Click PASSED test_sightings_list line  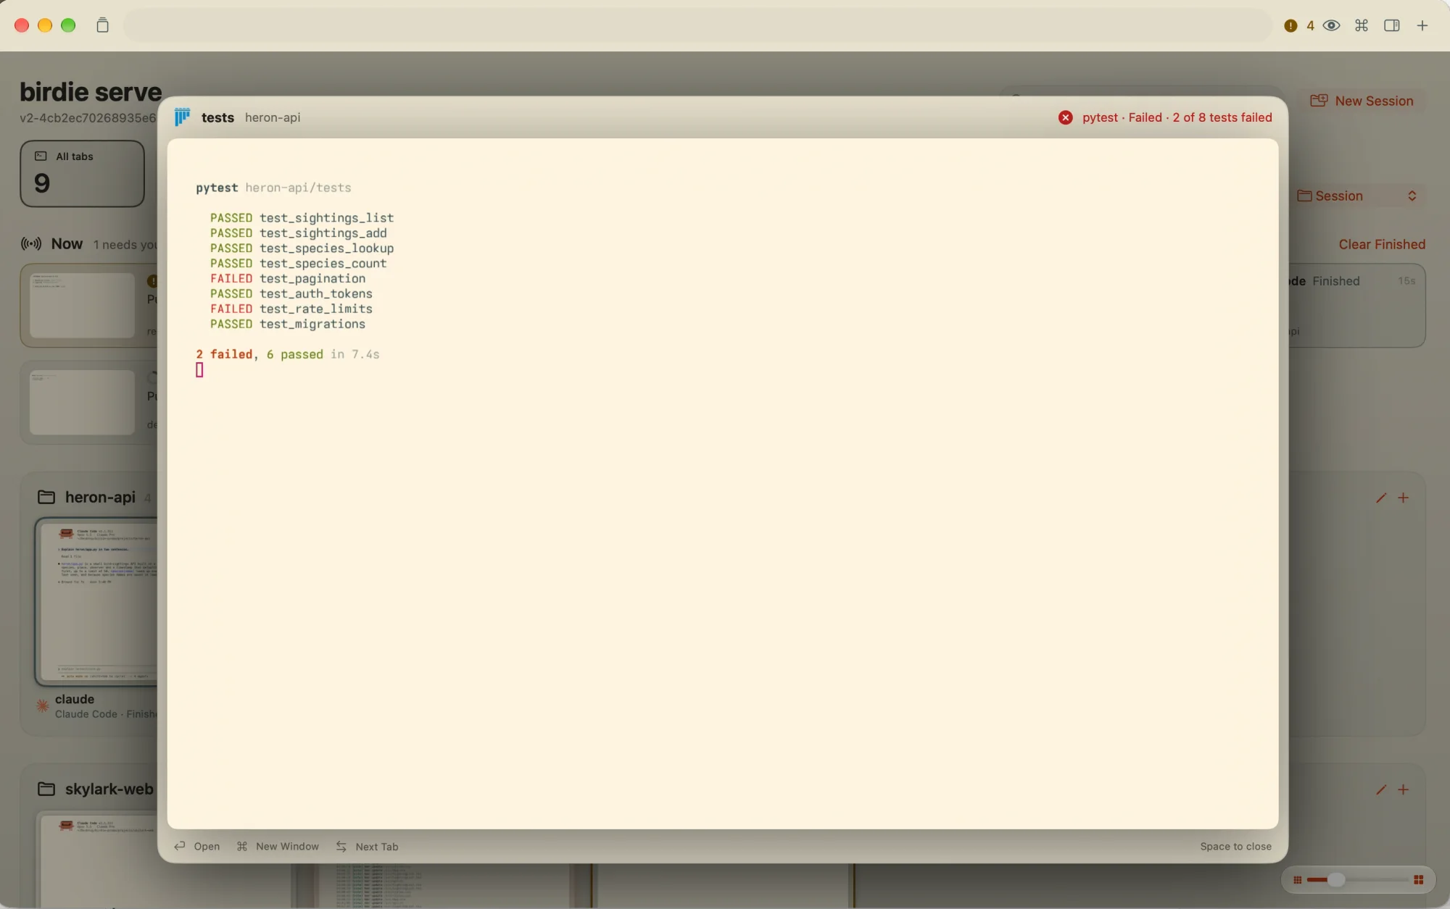(302, 217)
